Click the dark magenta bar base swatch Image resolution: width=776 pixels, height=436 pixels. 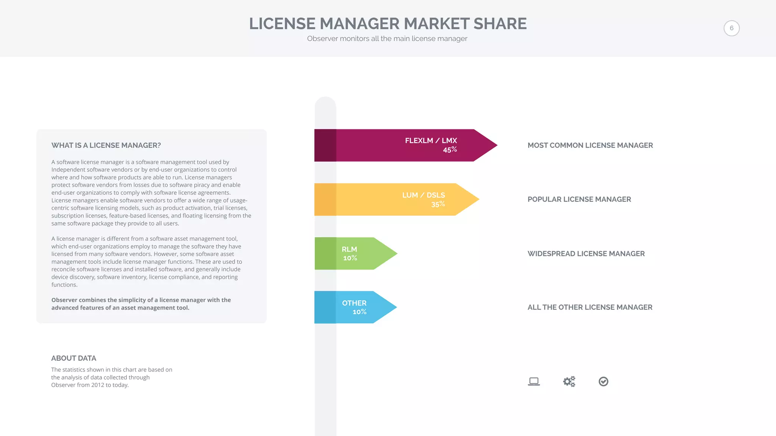[x=325, y=145]
